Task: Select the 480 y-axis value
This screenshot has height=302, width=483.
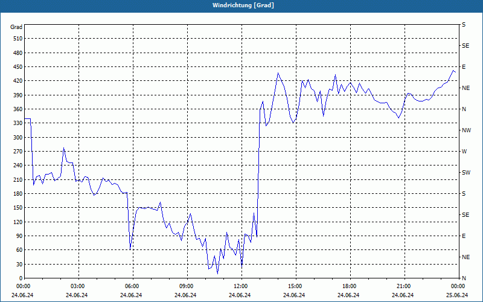Action: pyautogui.click(x=18, y=53)
